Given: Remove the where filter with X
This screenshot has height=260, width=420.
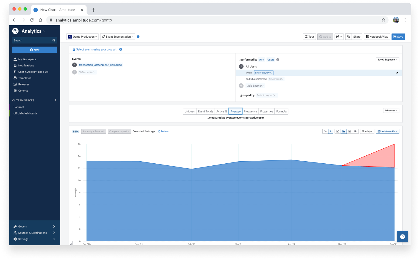Looking at the screenshot, I should (x=397, y=73).
